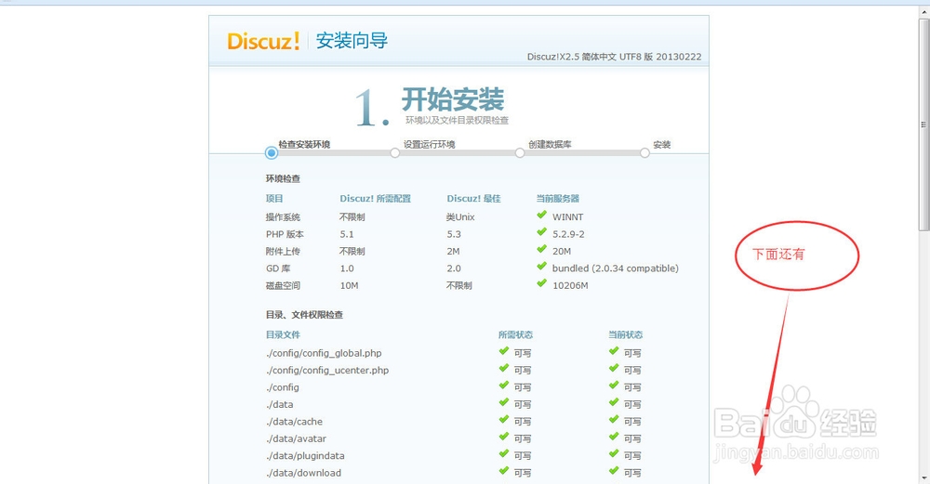
Task: Click the 10206M disk space value
Action: pos(570,286)
